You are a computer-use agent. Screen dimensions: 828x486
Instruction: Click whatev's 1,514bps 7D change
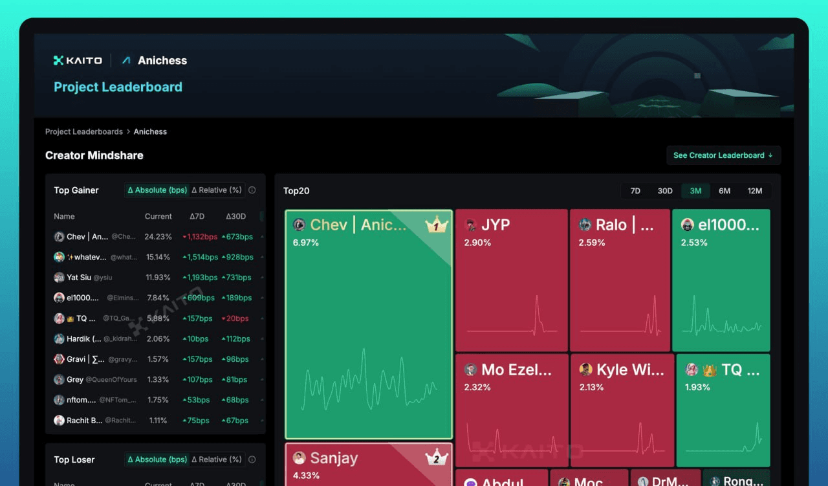(200, 257)
